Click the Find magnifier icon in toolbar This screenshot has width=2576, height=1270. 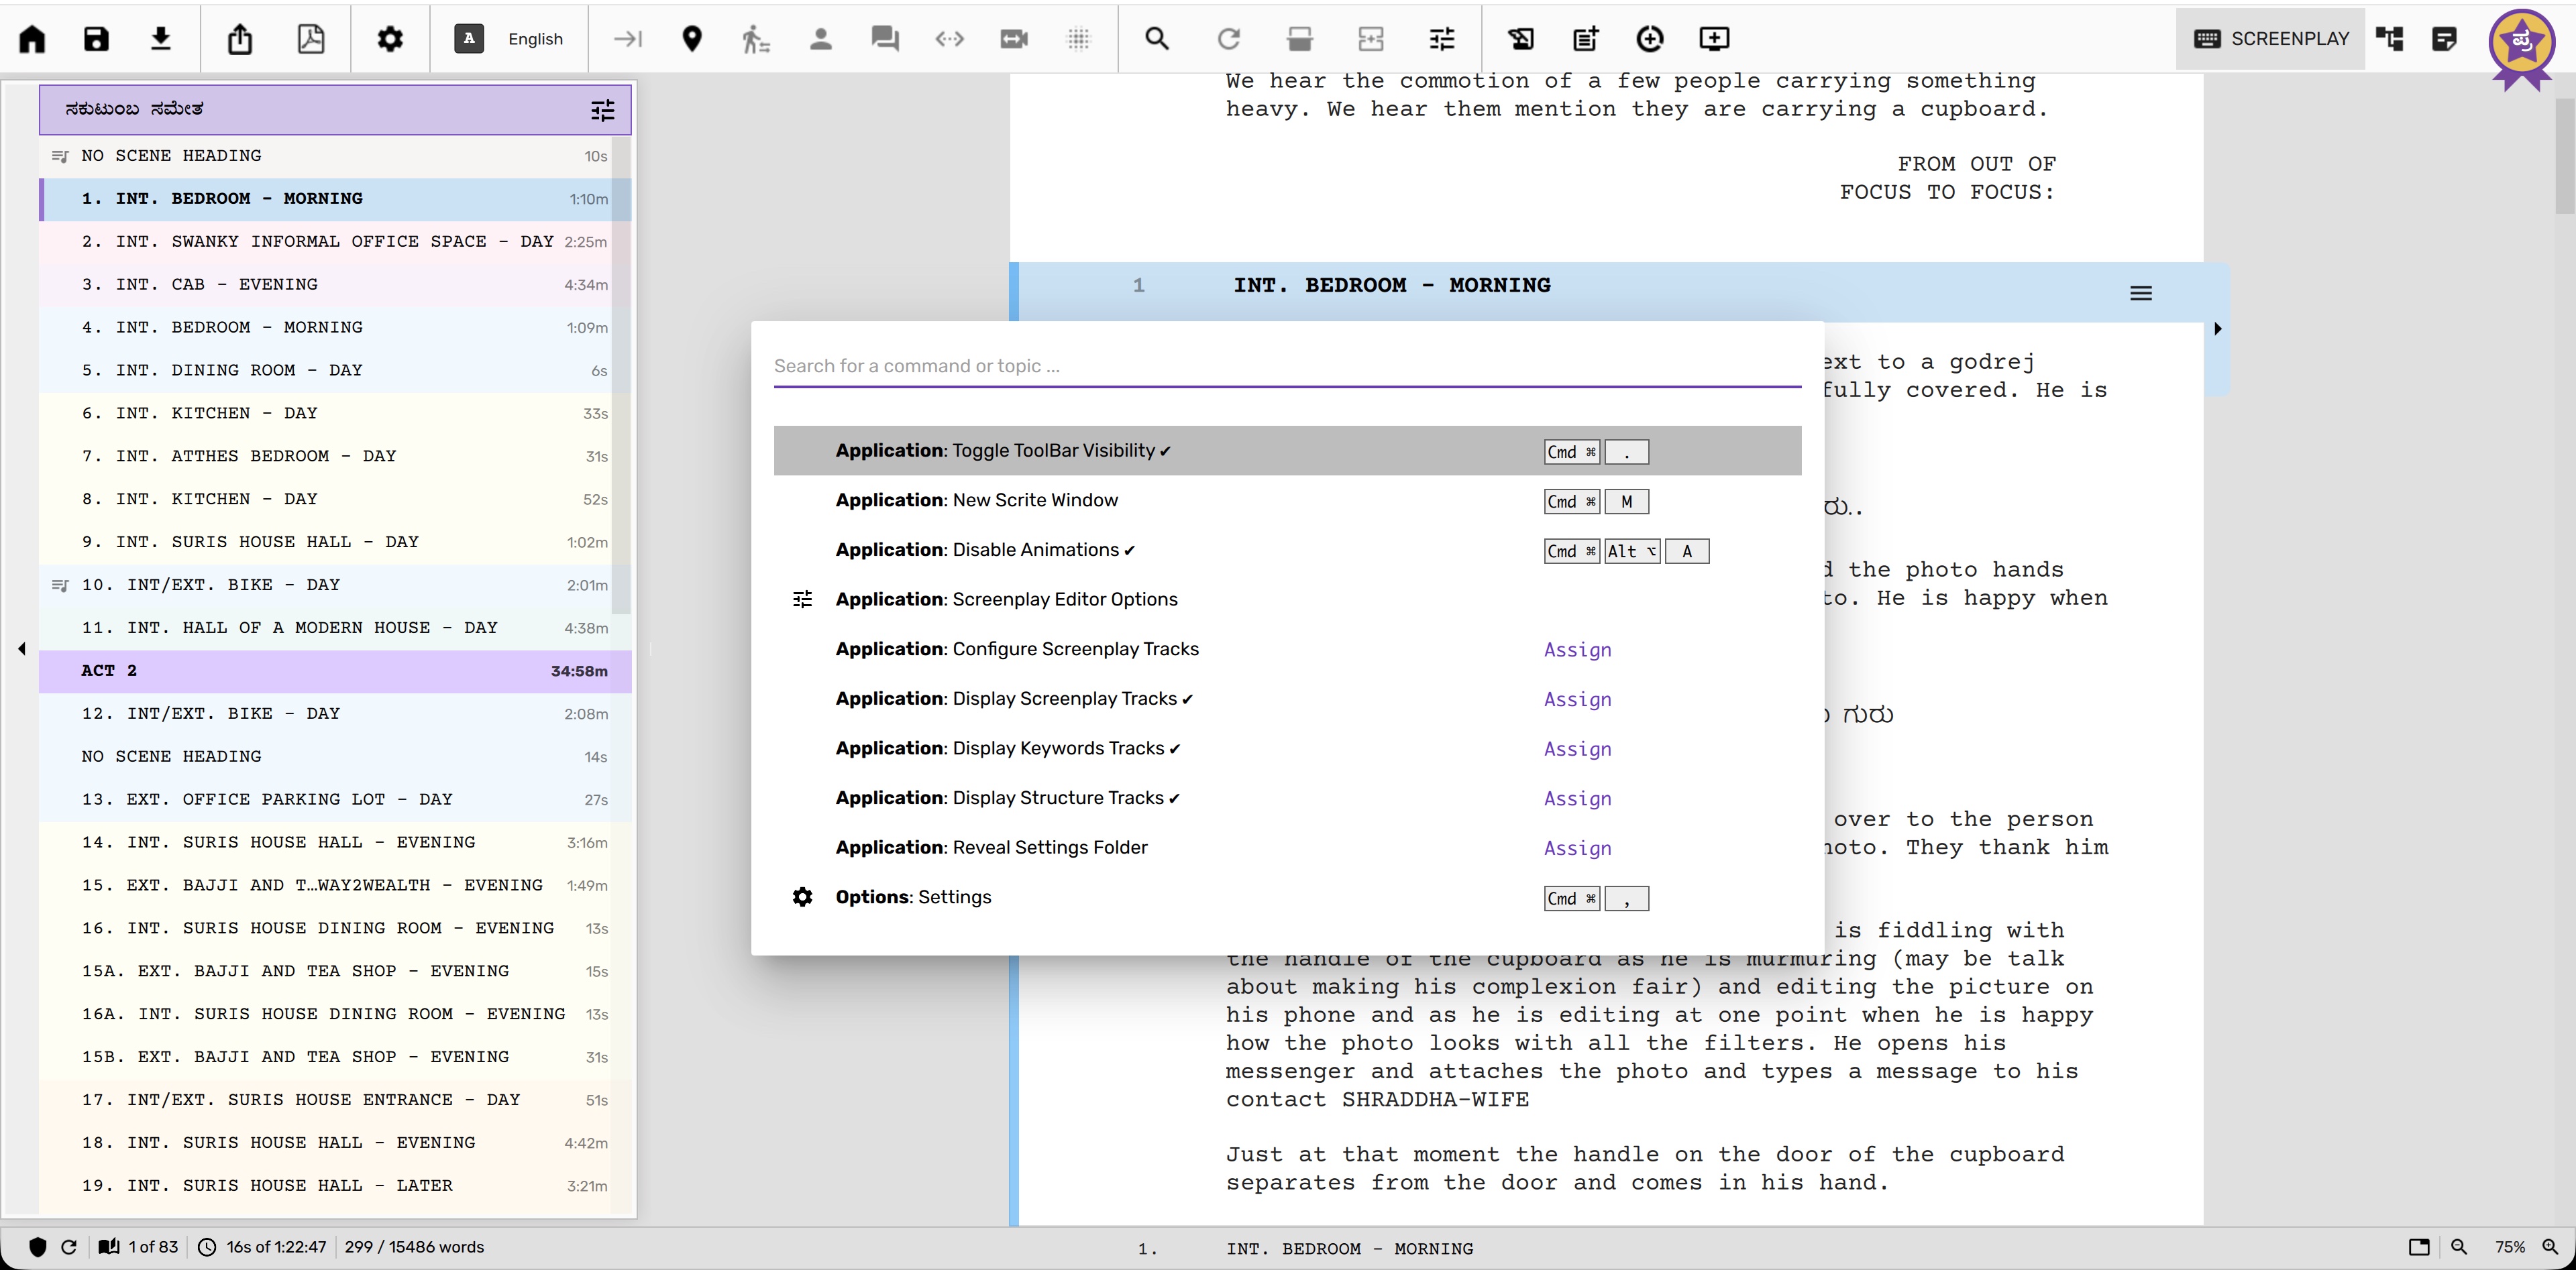pyautogui.click(x=1157, y=39)
